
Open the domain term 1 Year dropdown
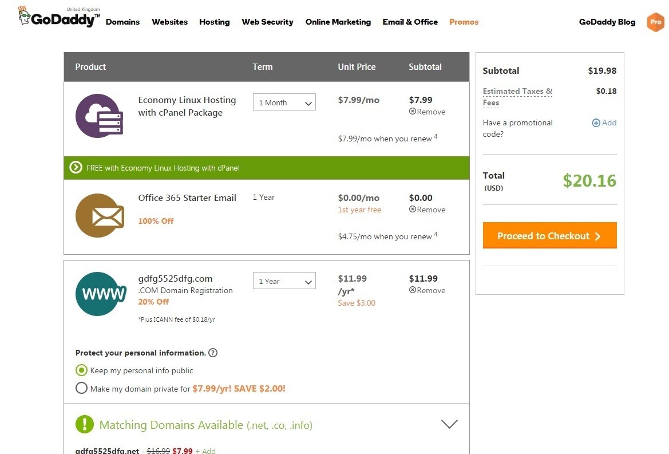tap(284, 281)
